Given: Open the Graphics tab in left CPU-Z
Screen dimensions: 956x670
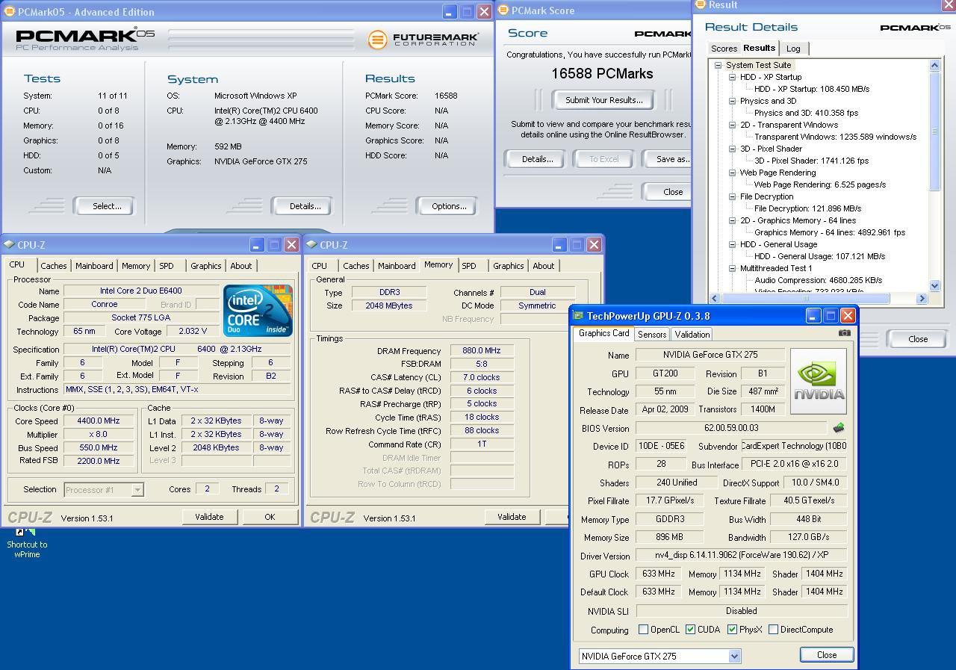Looking at the screenshot, I should pos(205,266).
